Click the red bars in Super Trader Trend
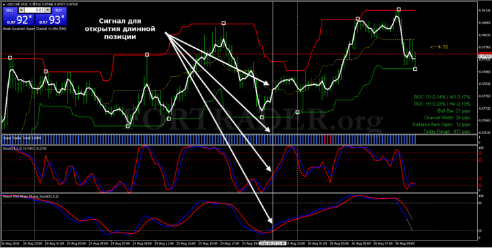The width and height of the screenshot is (492, 248). tap(328, 139)
